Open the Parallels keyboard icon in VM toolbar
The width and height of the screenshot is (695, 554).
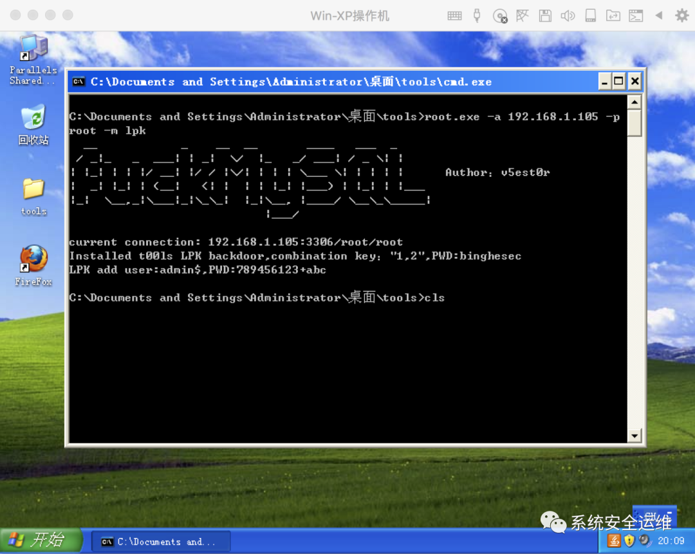pos(454,16)
